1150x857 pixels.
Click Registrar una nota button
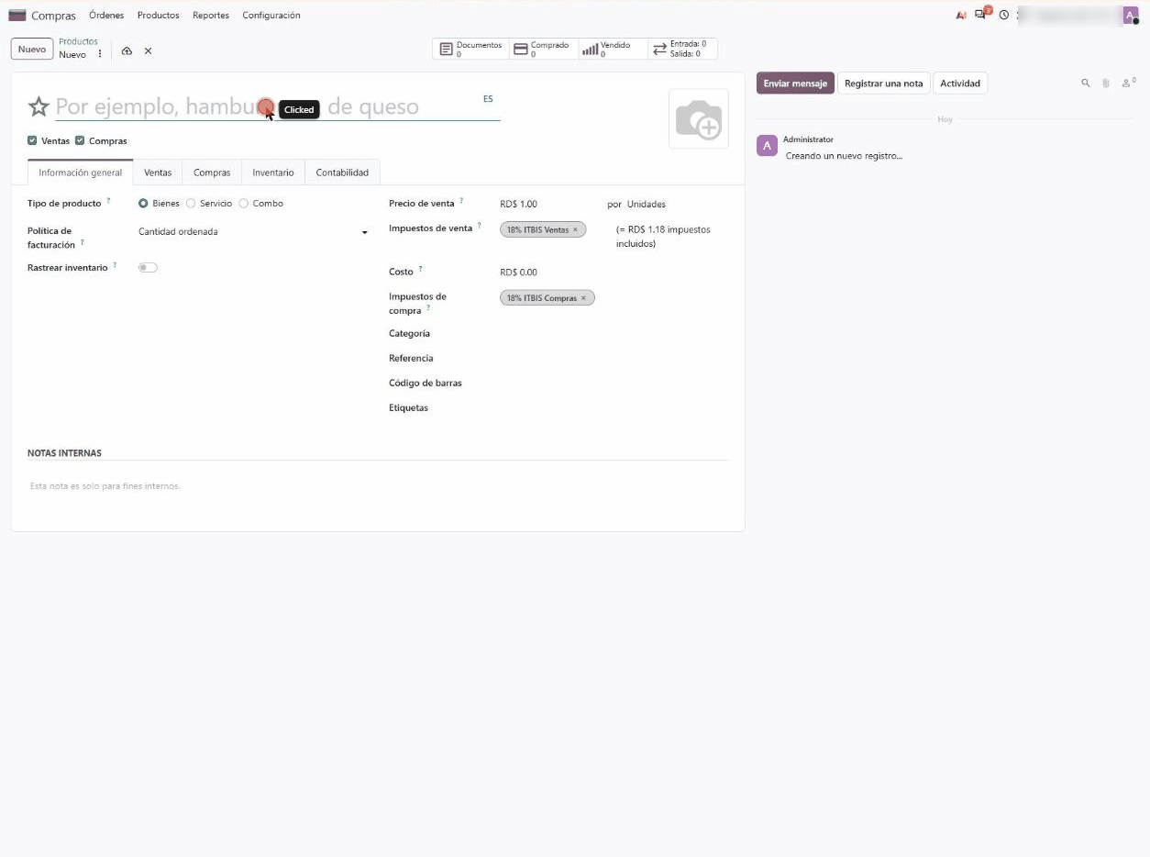tap(883, 83)
